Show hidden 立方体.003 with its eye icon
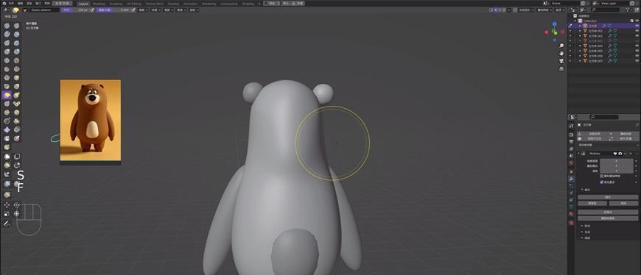This screenshot has height=275, width=641. point(637,40)
